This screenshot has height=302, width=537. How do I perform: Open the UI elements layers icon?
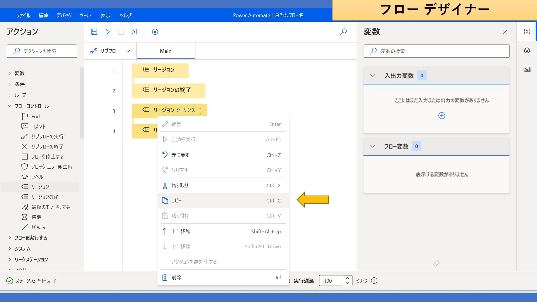point(527,50)
